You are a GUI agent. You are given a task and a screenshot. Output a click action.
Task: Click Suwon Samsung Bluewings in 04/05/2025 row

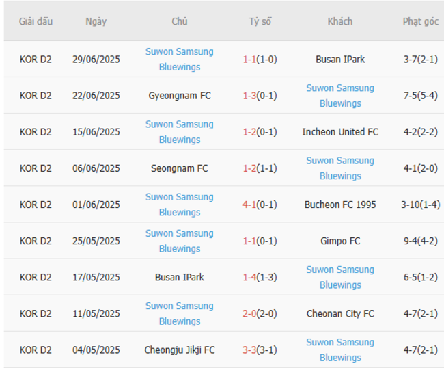(339, 350)
